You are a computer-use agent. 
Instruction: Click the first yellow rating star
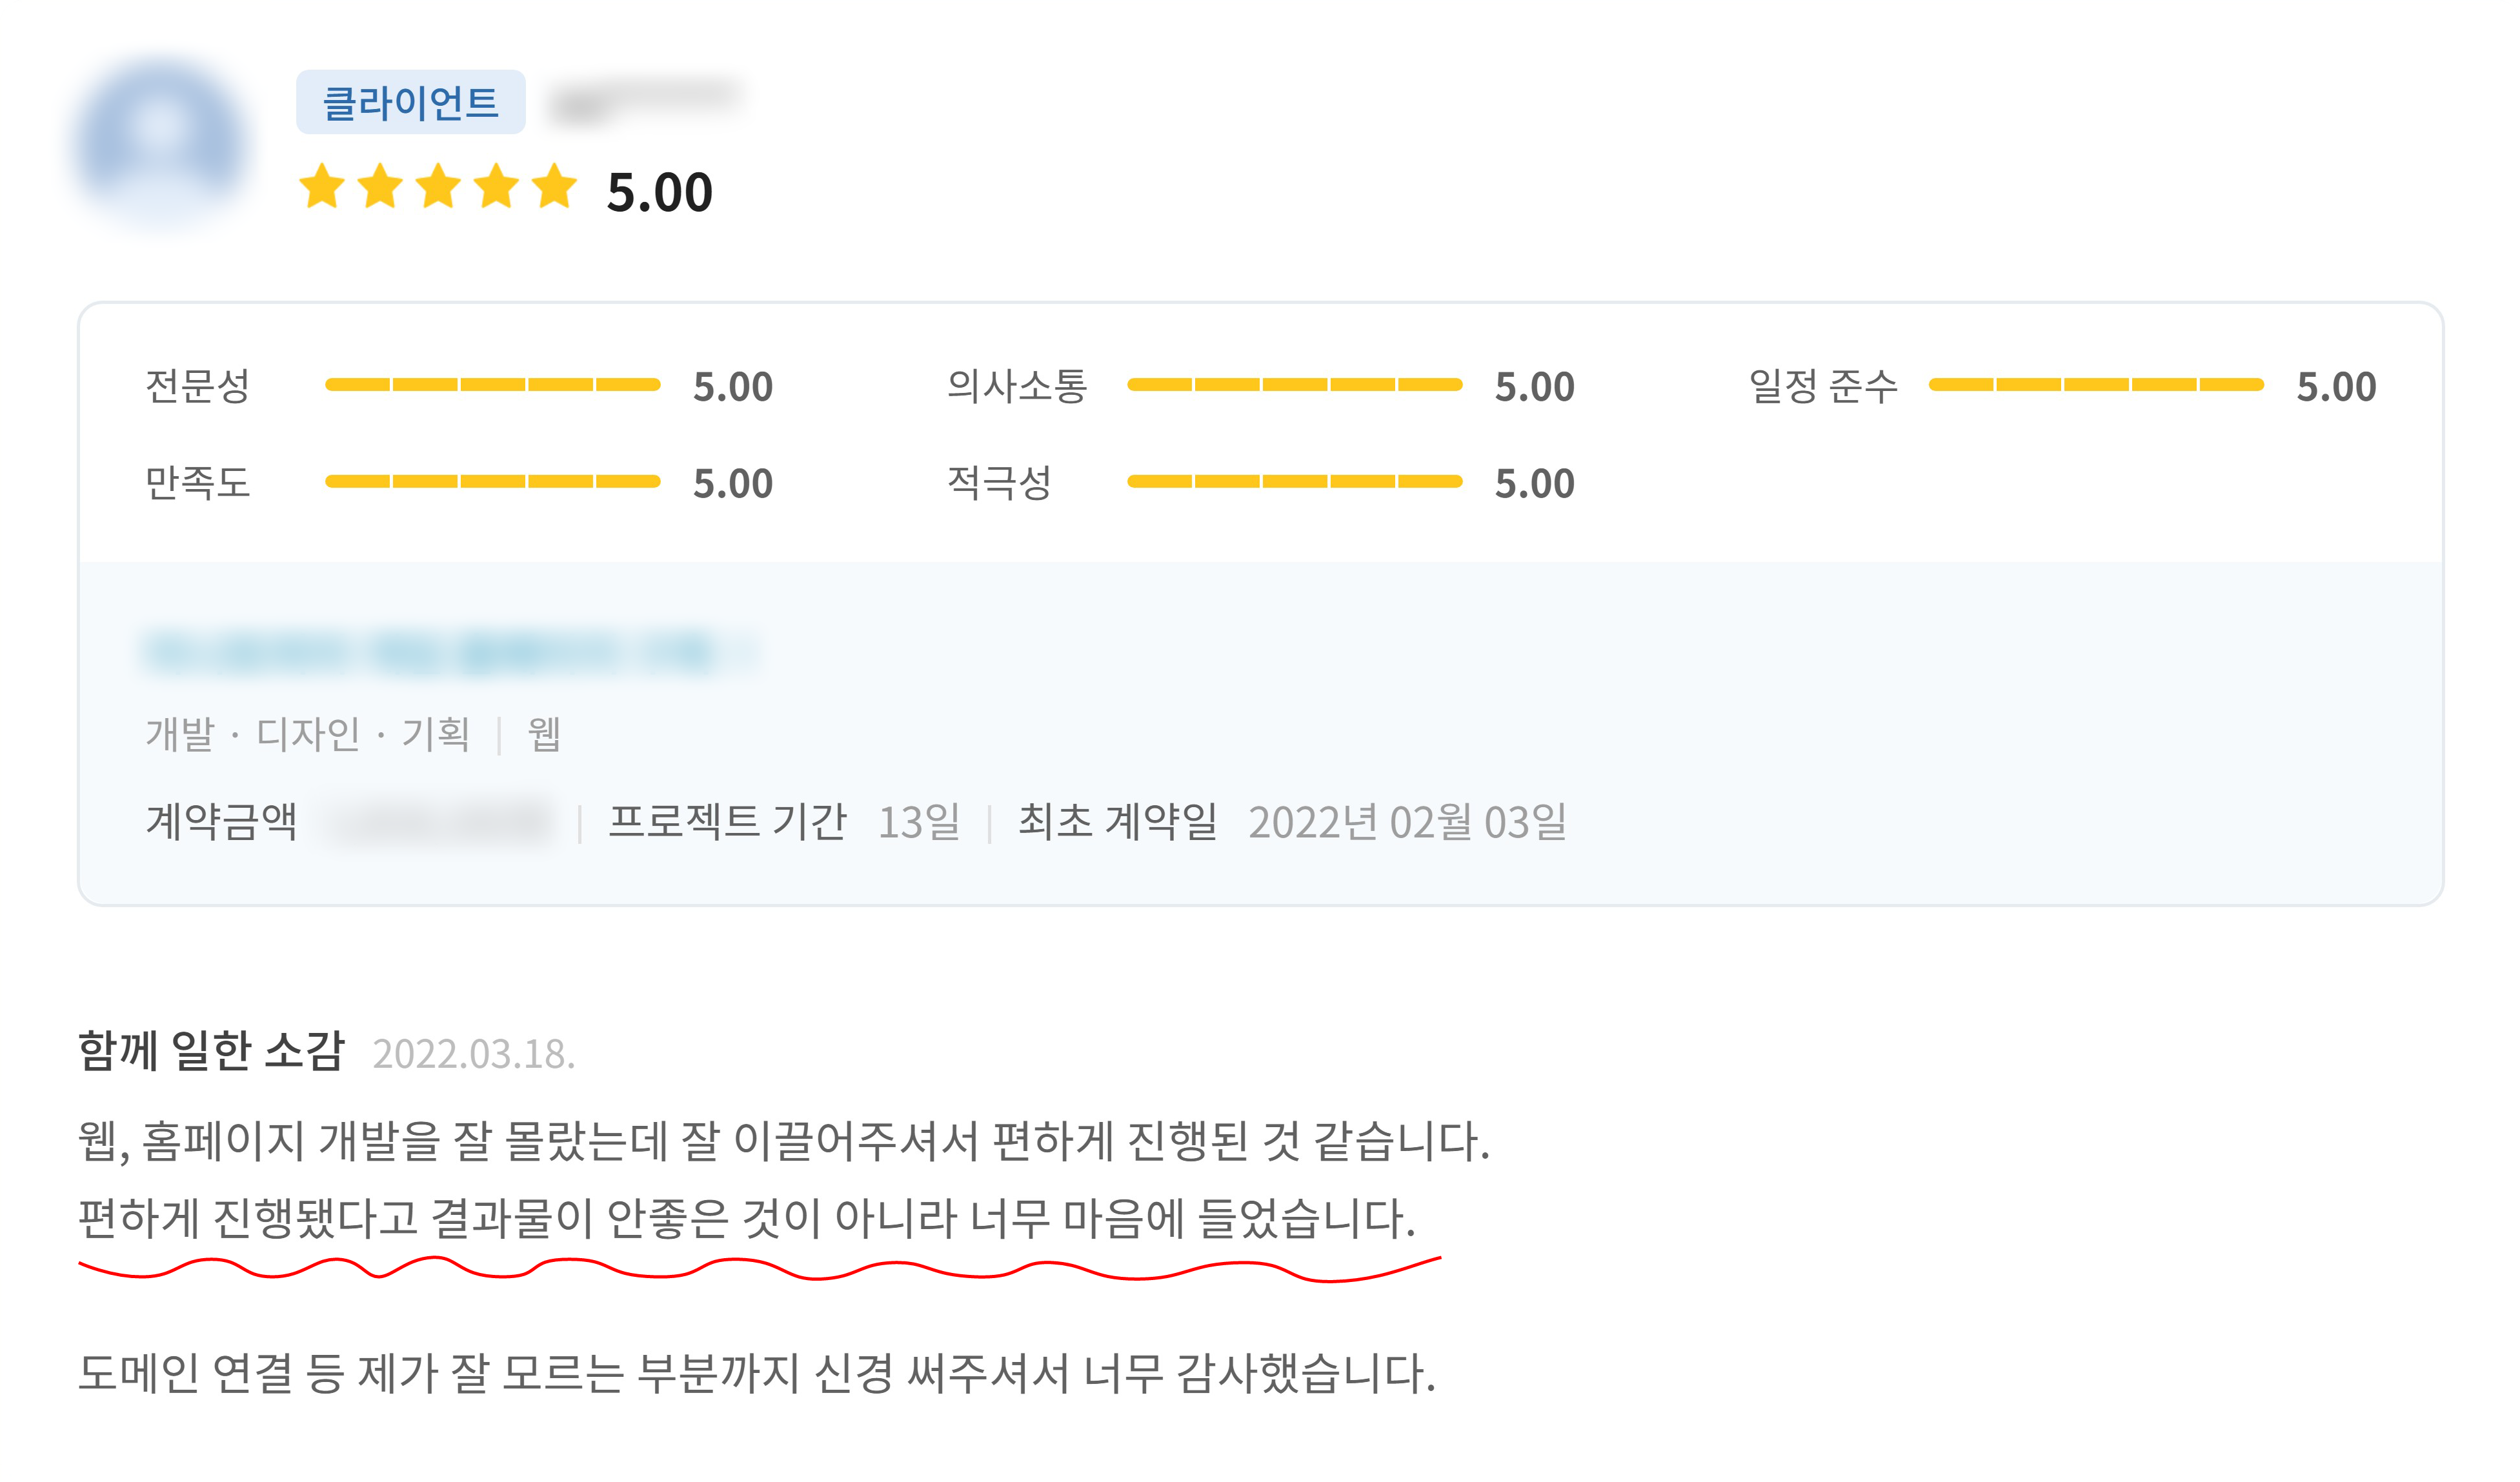point(322,187)
